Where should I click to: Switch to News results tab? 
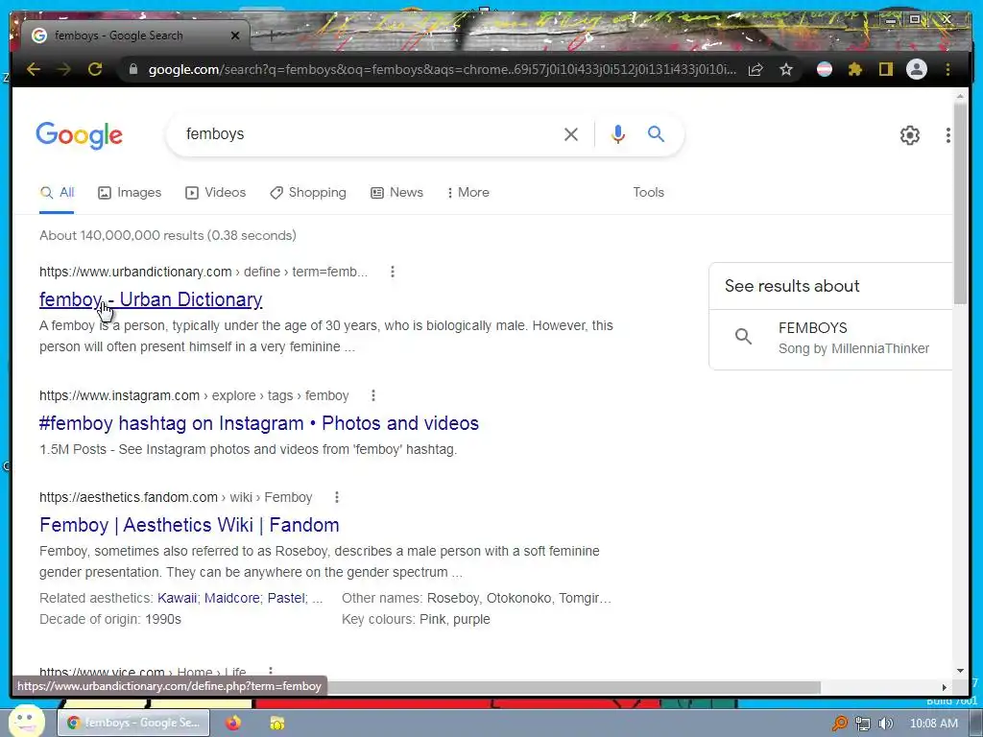tap(396, 192)
